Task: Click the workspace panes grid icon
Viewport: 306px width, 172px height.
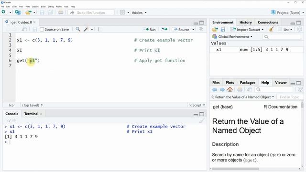Action: pyautogui.click(x=122, y=12)
